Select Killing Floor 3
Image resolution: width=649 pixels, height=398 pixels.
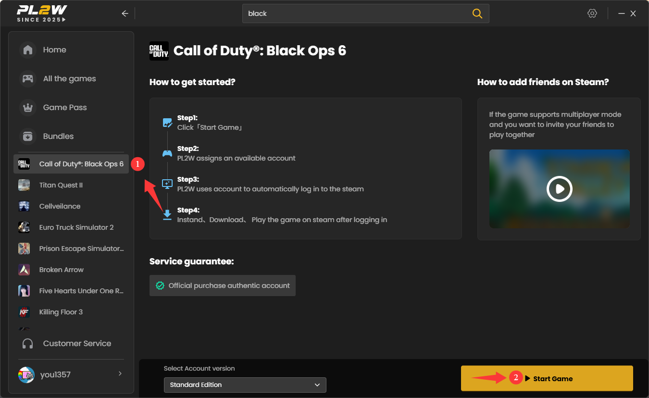click(71, 312)
